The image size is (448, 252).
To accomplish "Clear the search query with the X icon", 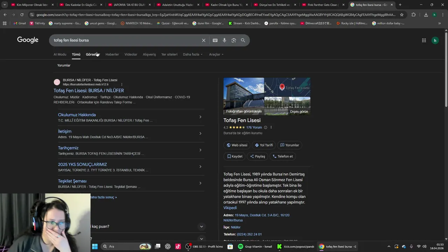I will tap(203, 40).
